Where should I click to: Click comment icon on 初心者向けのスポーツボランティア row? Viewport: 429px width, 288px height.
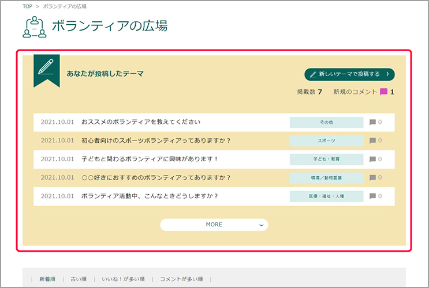[372, 141]
